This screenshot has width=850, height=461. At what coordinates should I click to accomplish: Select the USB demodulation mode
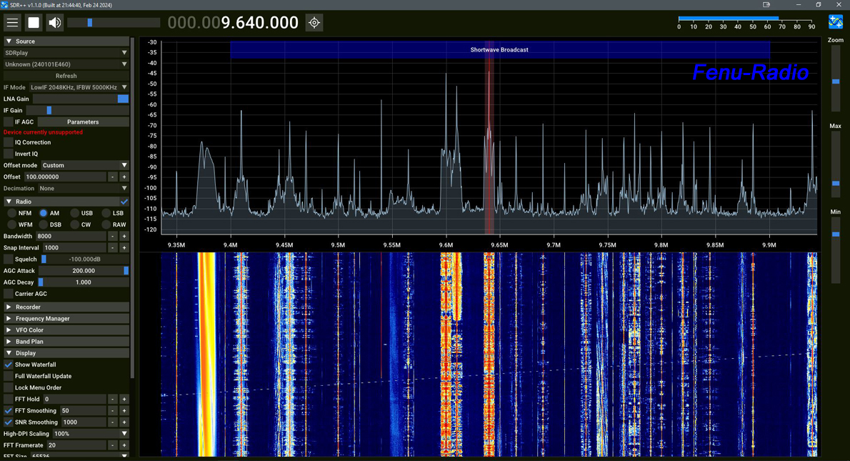pyautogui.click(x=74, y=213)
